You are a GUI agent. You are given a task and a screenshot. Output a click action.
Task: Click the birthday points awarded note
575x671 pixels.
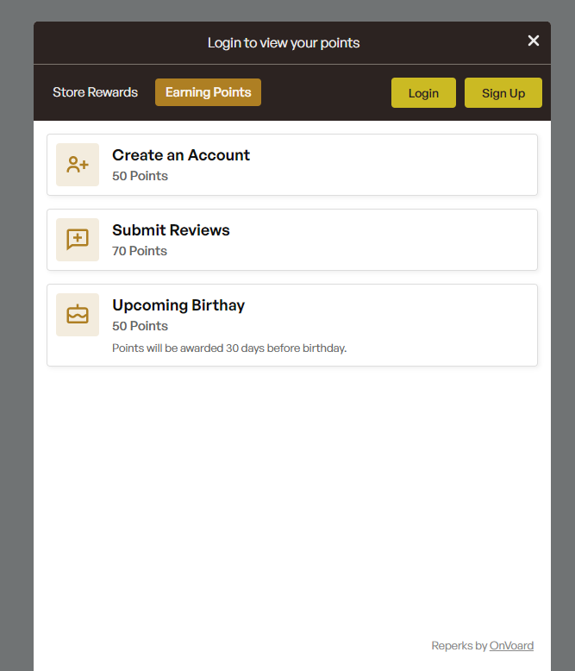[229, 348]
